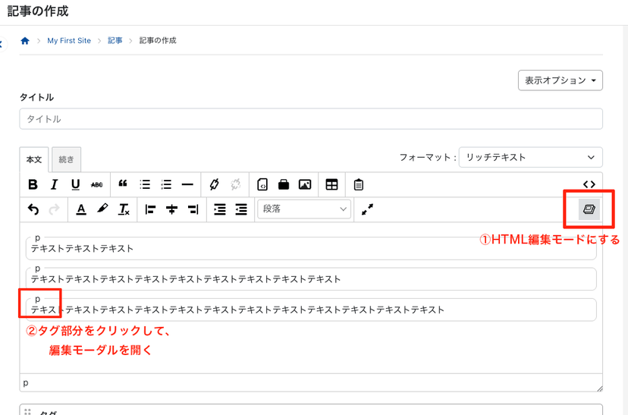Apply strikethrough (ABC) formatting
The height and width of the screenshot is (415, 628).
(96, 184)
